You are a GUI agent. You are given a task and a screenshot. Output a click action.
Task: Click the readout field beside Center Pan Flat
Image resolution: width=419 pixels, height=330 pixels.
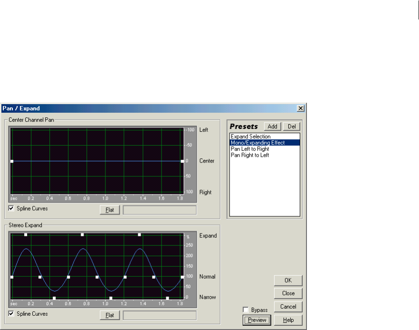pos(160,210)
